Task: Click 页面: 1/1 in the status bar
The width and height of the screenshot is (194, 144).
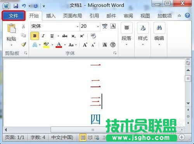Action: tap(14, 137)
